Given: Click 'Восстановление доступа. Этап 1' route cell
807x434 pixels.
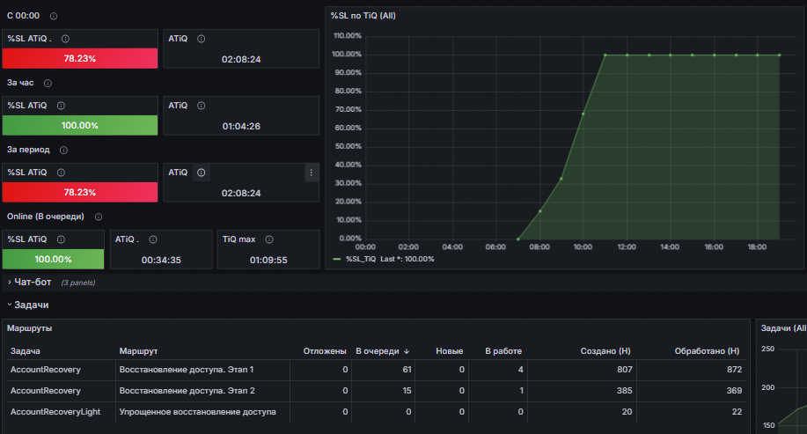Looking at the screenshot, I should tap(187, 370).
